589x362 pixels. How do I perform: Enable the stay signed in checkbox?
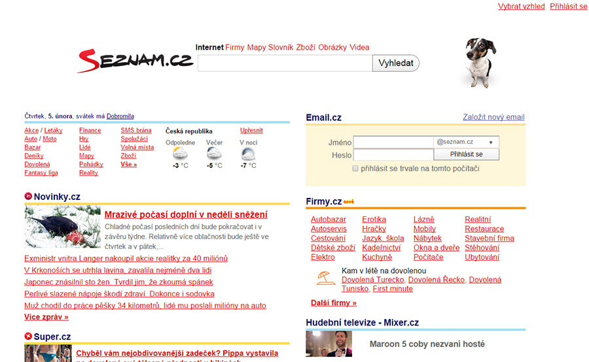pos(355,169)
